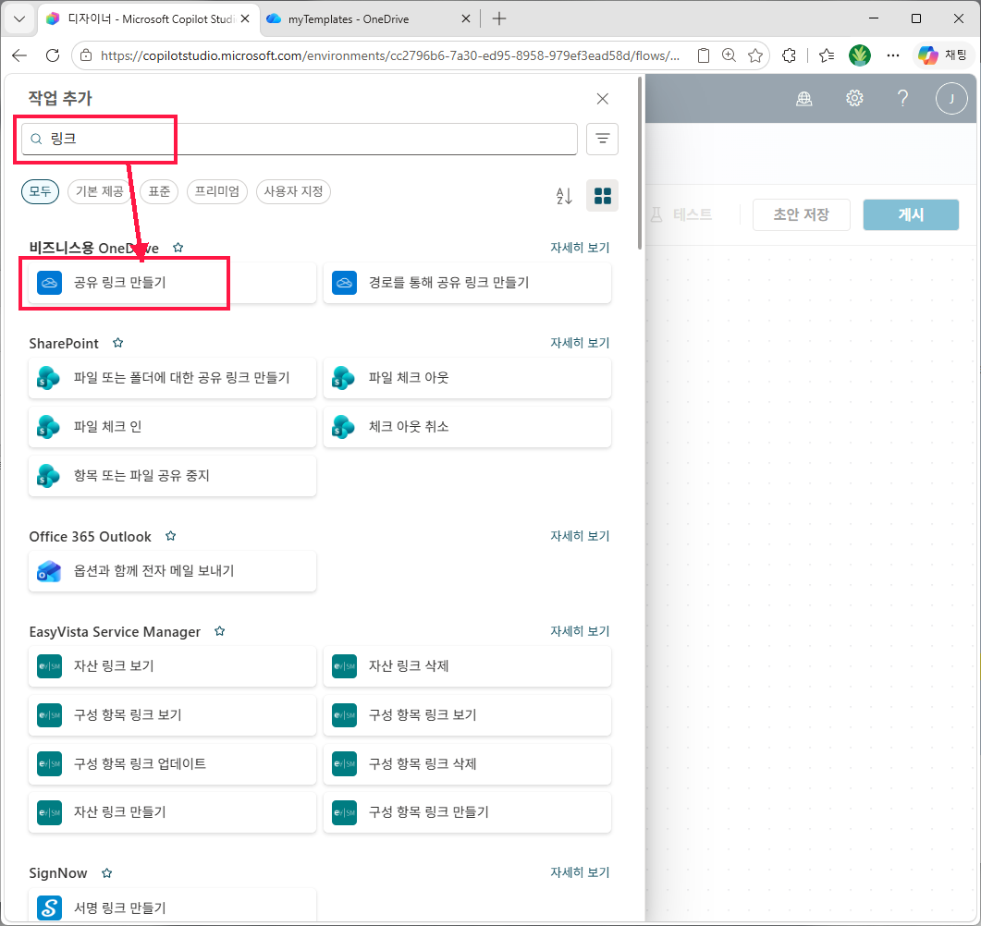The image size is (981, 926).
Task: Choose the 파일 체크 아웃 action
Action: pos(467,378)
